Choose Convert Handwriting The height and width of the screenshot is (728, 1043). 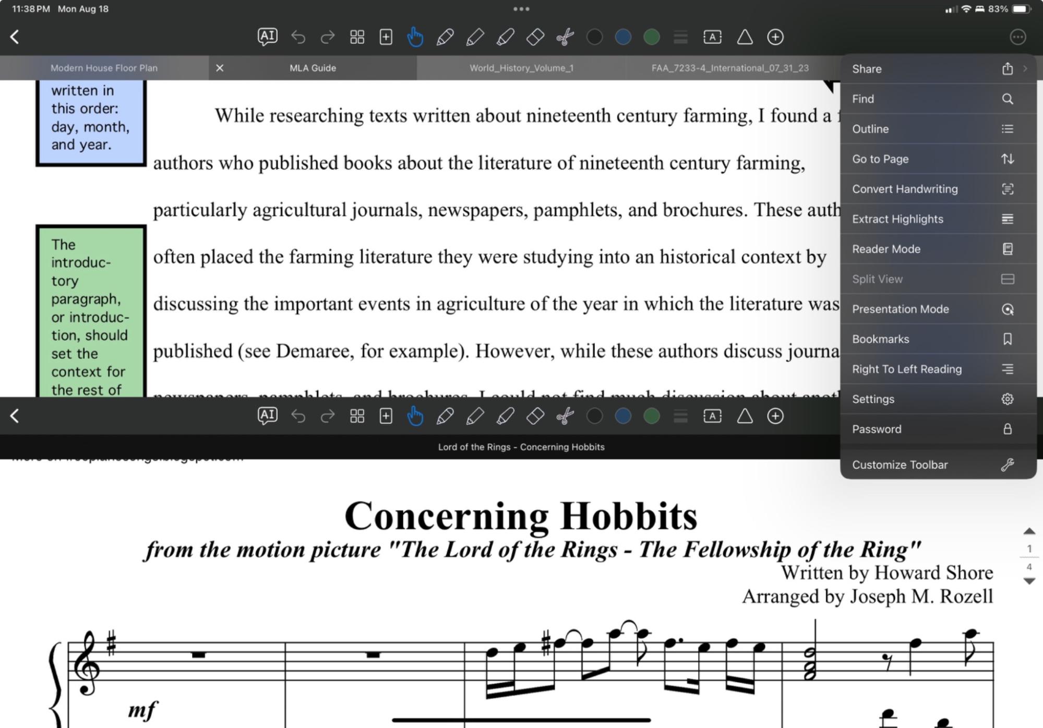pyautogui.click(x=938, y=189)
